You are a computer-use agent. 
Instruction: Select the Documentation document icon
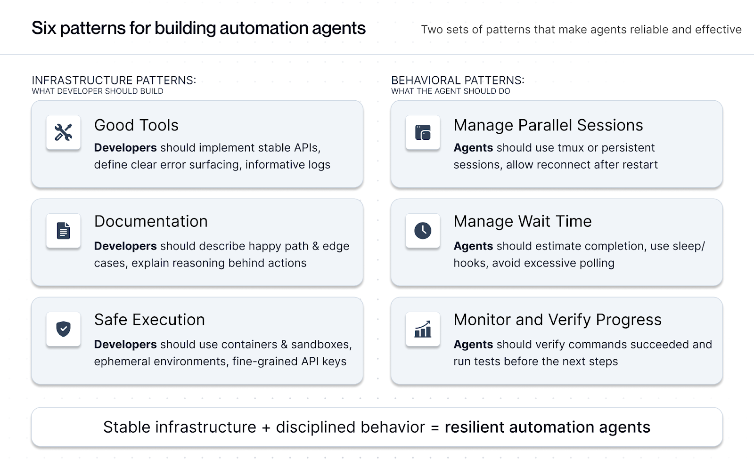pyautogui.click(x=63, y=231)
